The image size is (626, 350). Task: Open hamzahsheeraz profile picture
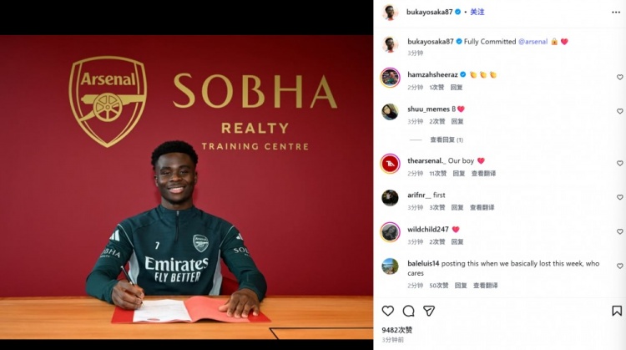point(390,78)
